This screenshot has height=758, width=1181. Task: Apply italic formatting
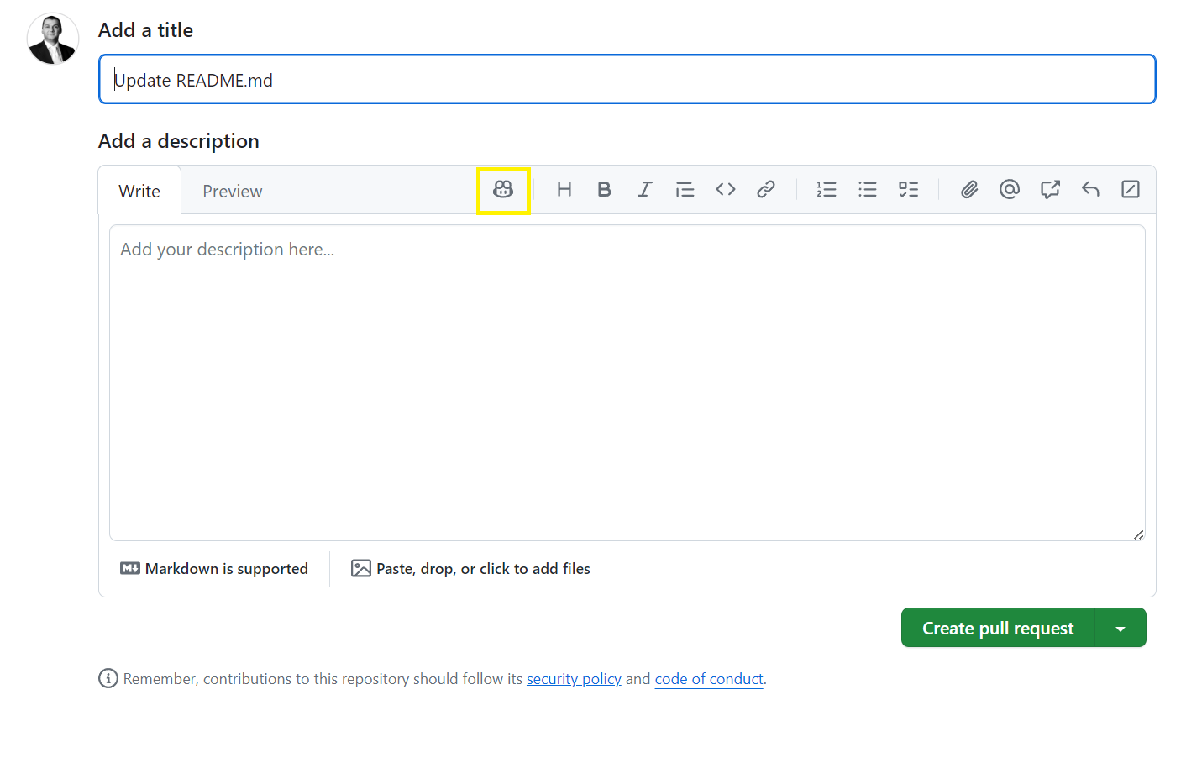coord(644,190)
